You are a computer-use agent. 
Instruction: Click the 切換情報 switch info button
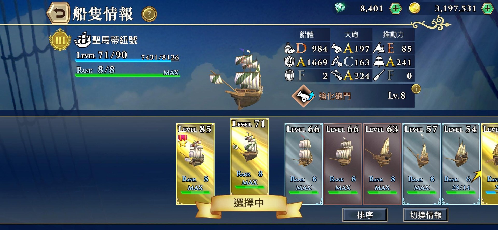426,215
